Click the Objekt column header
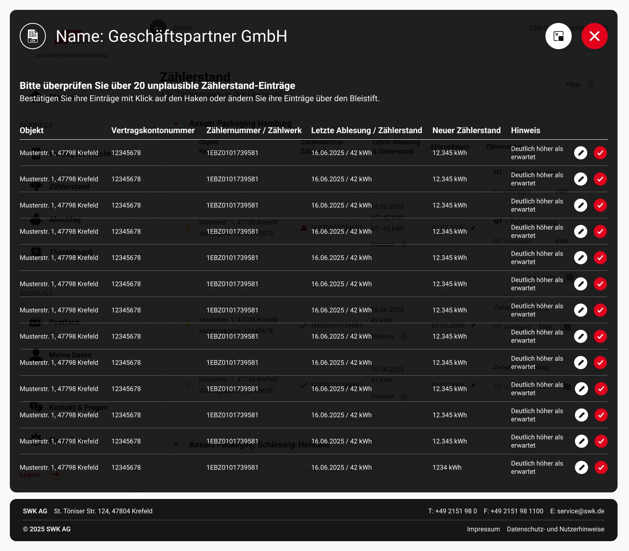629x551 pixels. [x=32, y=130]
